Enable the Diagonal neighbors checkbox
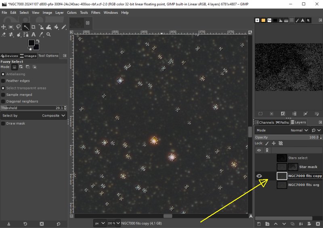 (3, 101)
